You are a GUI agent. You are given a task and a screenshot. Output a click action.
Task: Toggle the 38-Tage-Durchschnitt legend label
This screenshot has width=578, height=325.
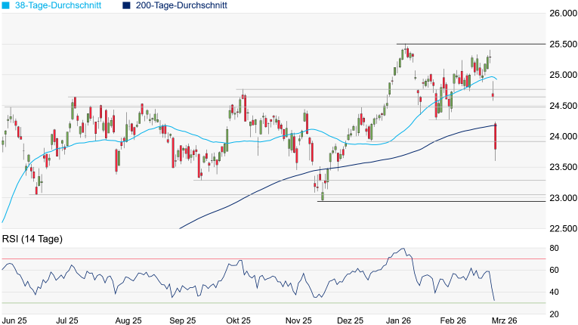click(x=60, y=5)
